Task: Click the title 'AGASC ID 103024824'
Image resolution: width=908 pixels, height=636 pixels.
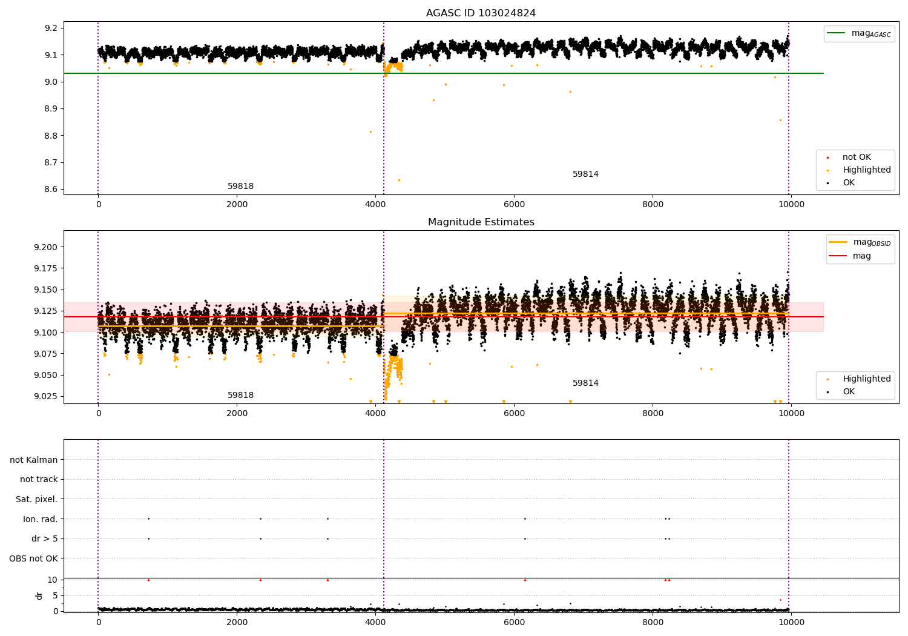Action: pos(481,13)
